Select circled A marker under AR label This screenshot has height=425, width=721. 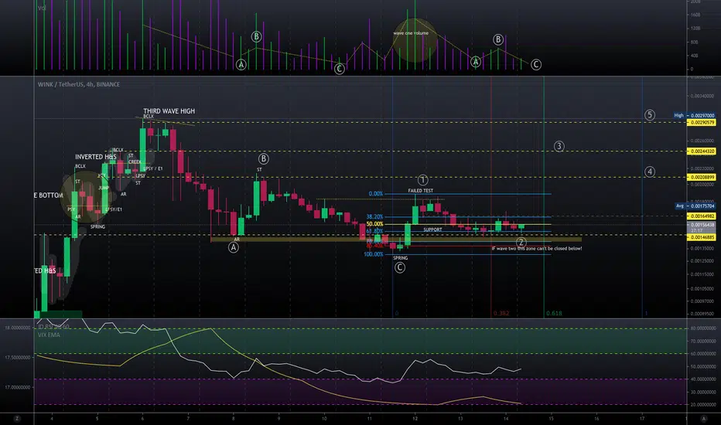click(233, 247)
